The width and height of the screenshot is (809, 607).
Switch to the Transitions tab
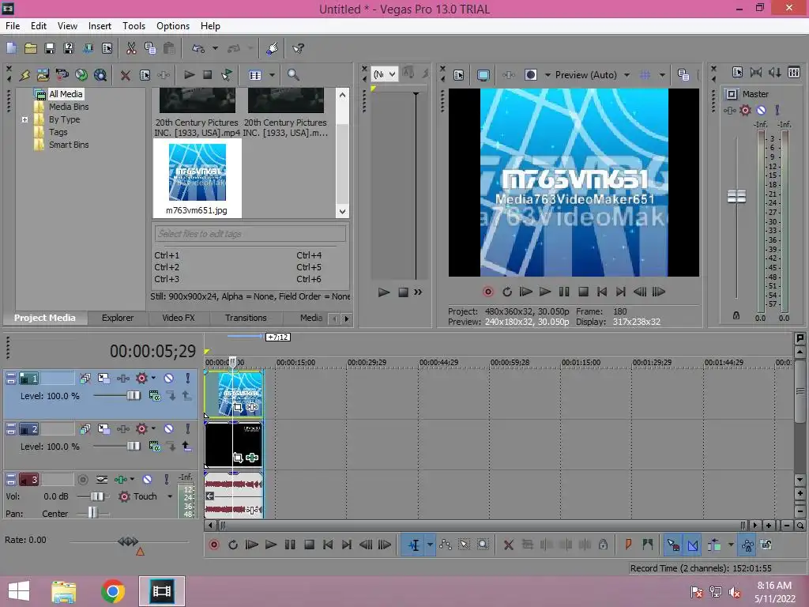[246, 318]
